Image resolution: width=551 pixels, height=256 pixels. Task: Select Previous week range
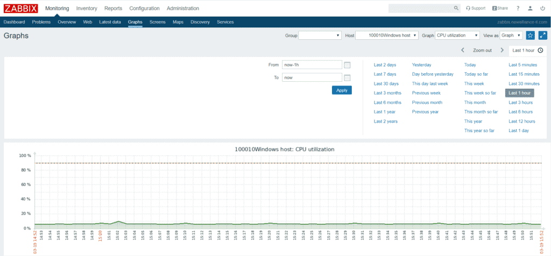pos(426,93)
